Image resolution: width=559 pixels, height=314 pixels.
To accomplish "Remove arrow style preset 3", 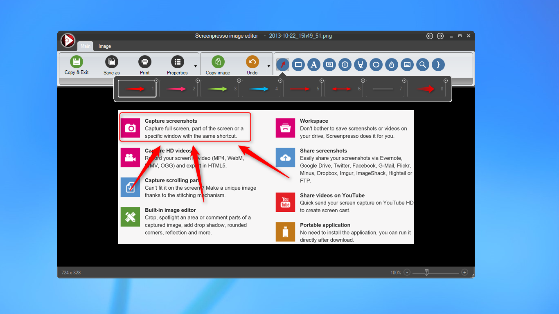I will (x=239, y=81).
